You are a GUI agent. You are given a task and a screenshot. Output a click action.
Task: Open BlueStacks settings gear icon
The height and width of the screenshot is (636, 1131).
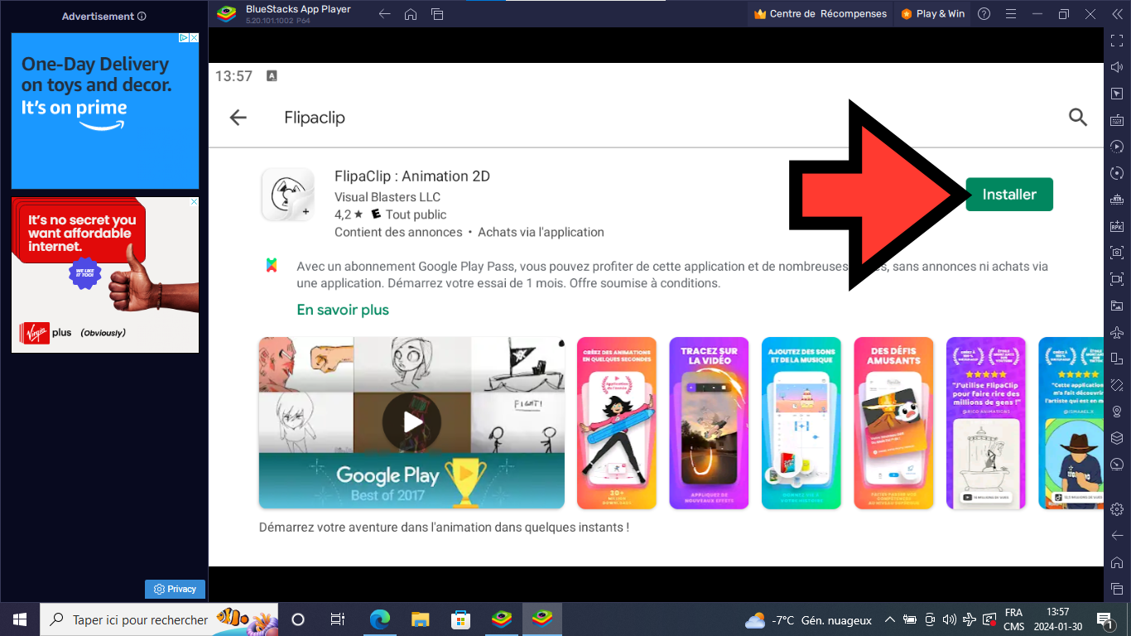tap(1117, 508)
